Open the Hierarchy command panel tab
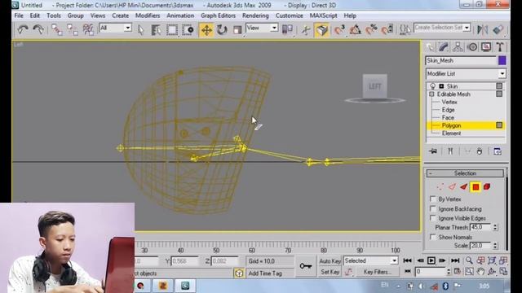Image resolution: width=522 pixels, height=293 pixels. click(458, 47)
